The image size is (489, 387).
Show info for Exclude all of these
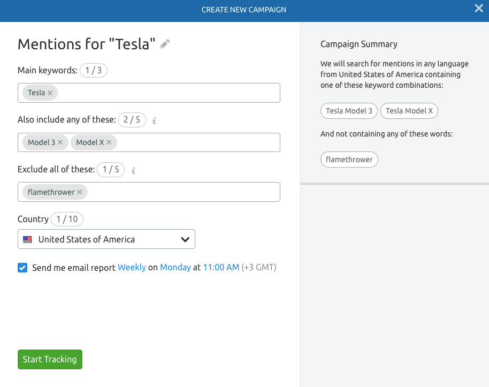click(133, 170)
